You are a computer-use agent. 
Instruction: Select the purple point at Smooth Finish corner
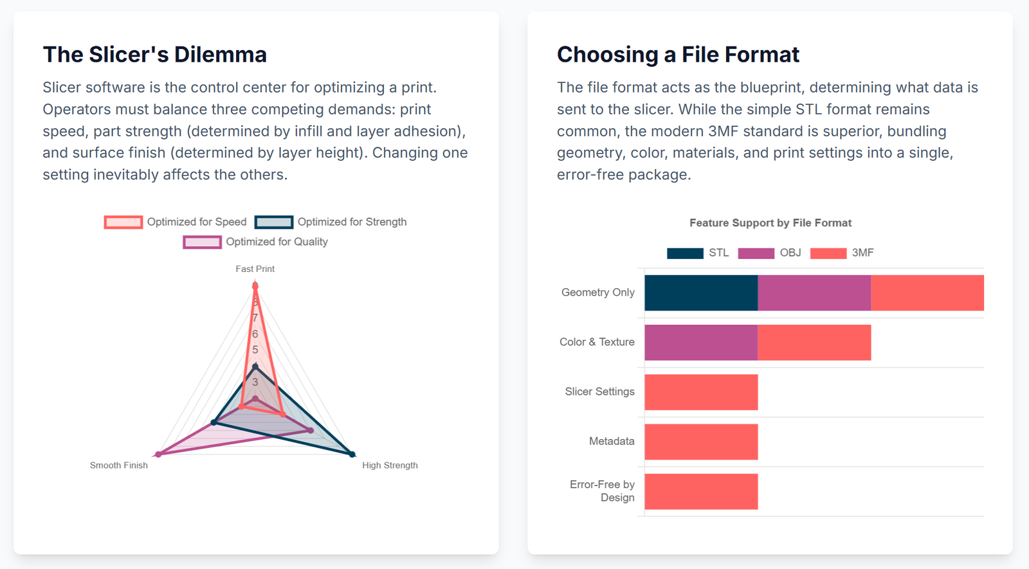tap(159, 454)
